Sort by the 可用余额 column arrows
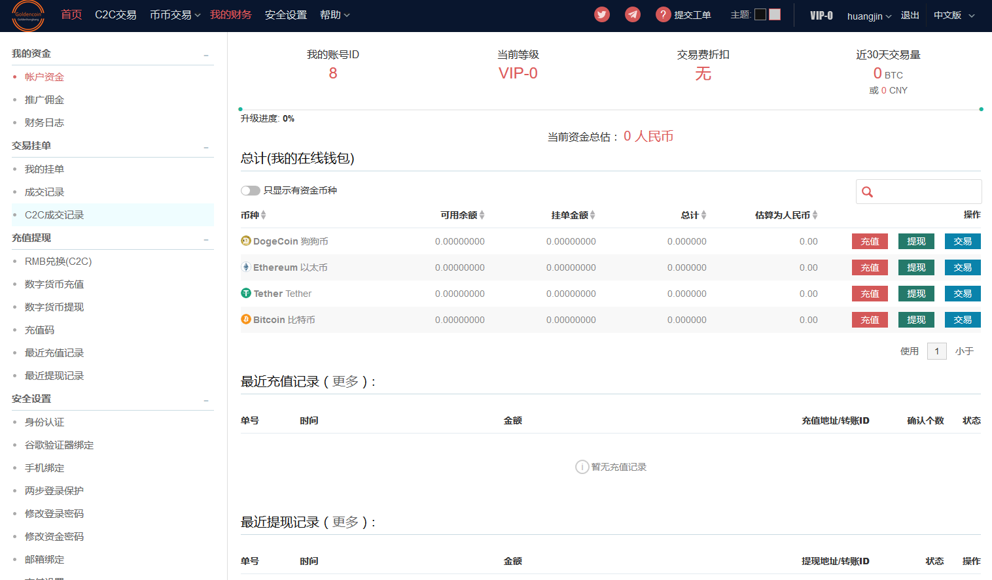The image size is (992, 580). [482, 215]
